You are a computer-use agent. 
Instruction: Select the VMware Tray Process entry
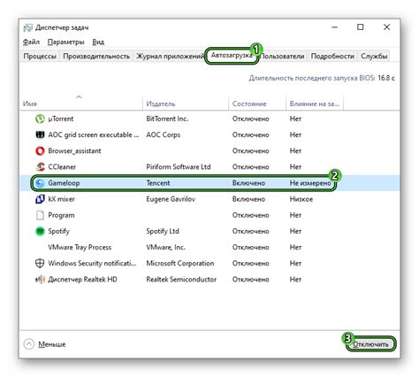[80, 247]
